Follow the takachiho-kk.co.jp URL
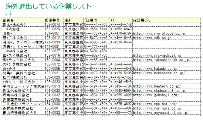 tap(162, 60)
